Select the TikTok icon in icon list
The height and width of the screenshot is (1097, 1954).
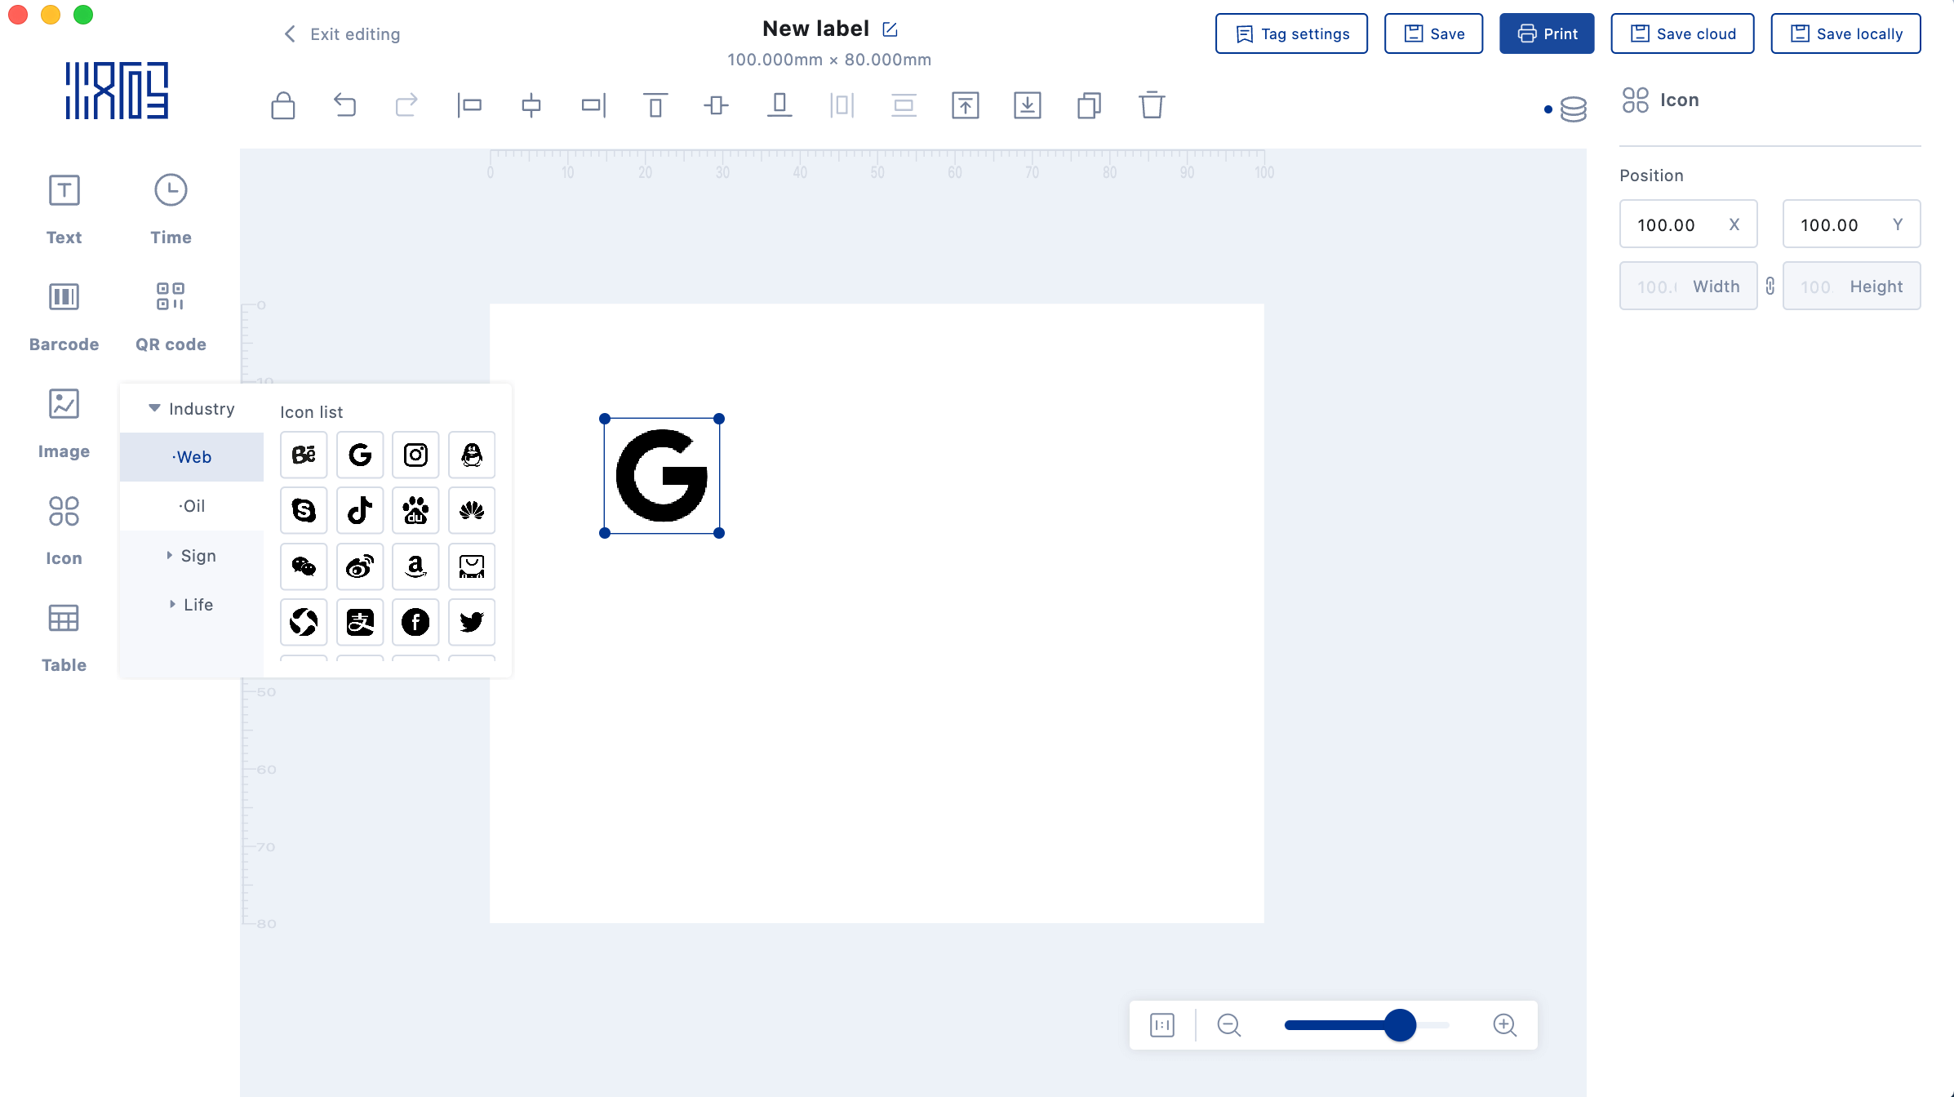click(x=360, y=511)
